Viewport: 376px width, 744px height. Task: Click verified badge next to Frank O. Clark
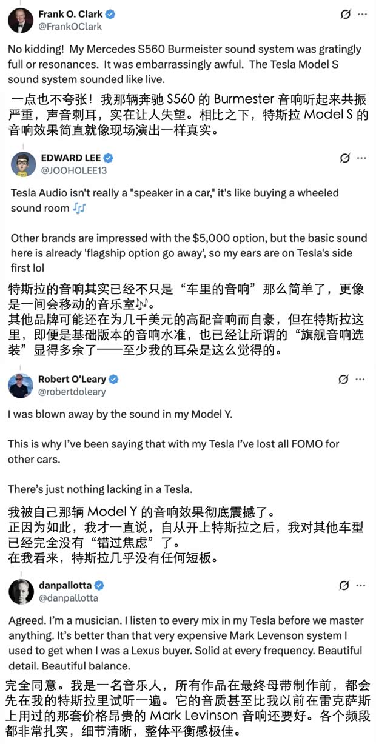110,14
